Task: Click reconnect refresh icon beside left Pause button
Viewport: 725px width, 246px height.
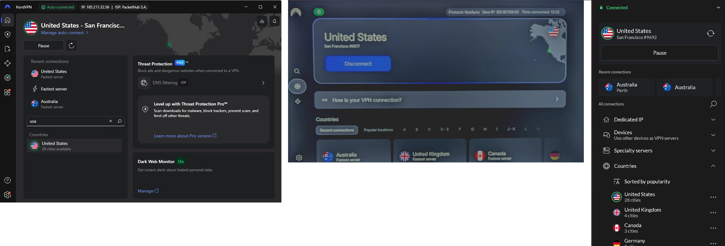Action: point(71,46)
